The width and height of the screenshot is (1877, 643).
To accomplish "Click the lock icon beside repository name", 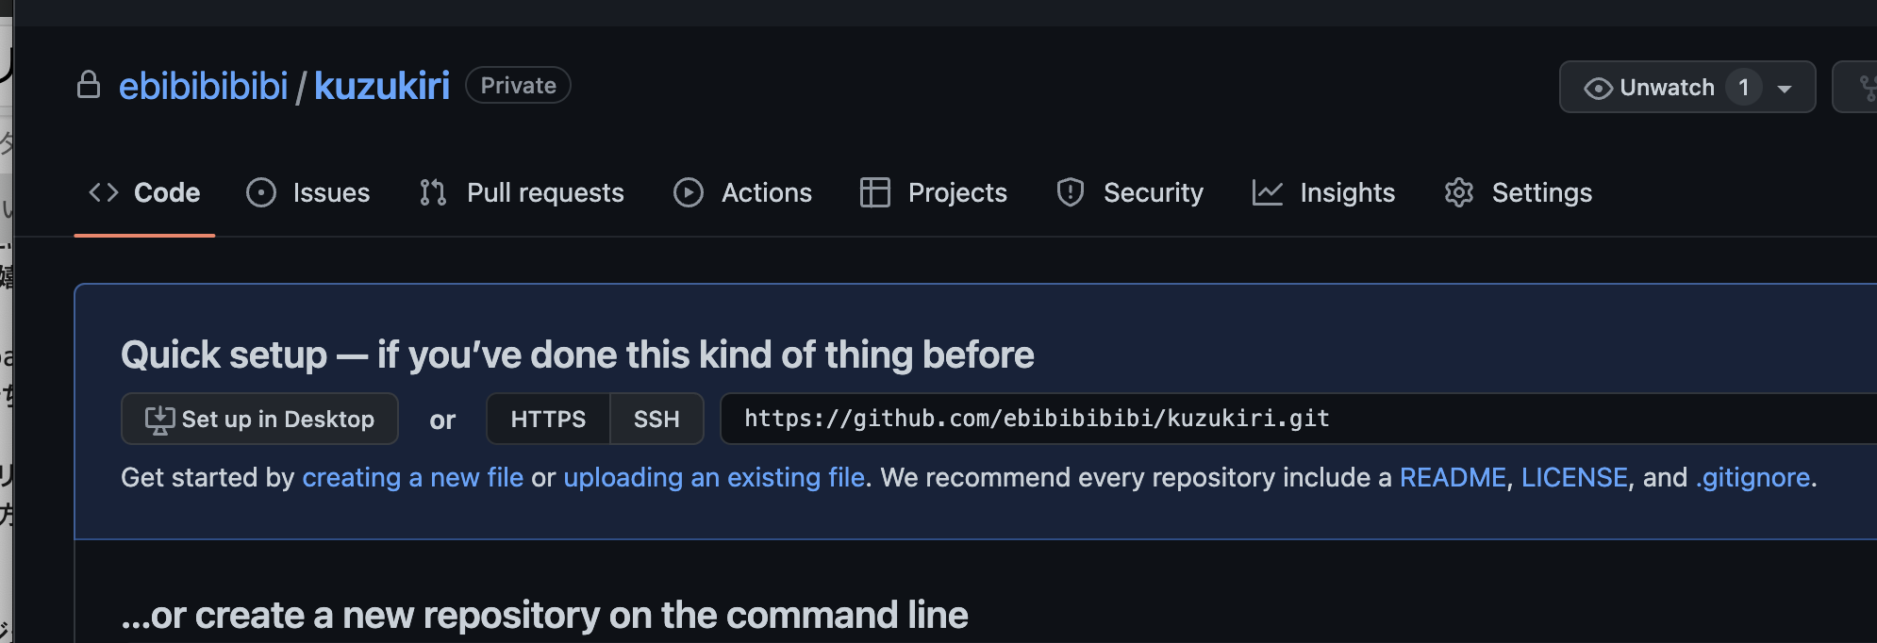I will tap(89, 85).
